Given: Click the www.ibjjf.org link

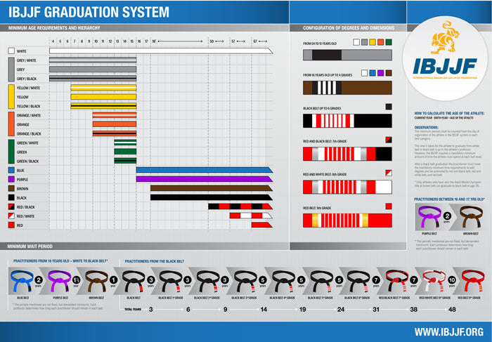Looking at the screenshot, I should [x=448, y=332].
